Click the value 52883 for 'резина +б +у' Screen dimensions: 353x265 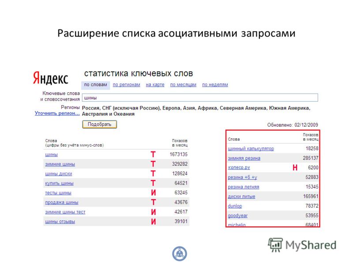pyautogui.click(x=312, y=177)
